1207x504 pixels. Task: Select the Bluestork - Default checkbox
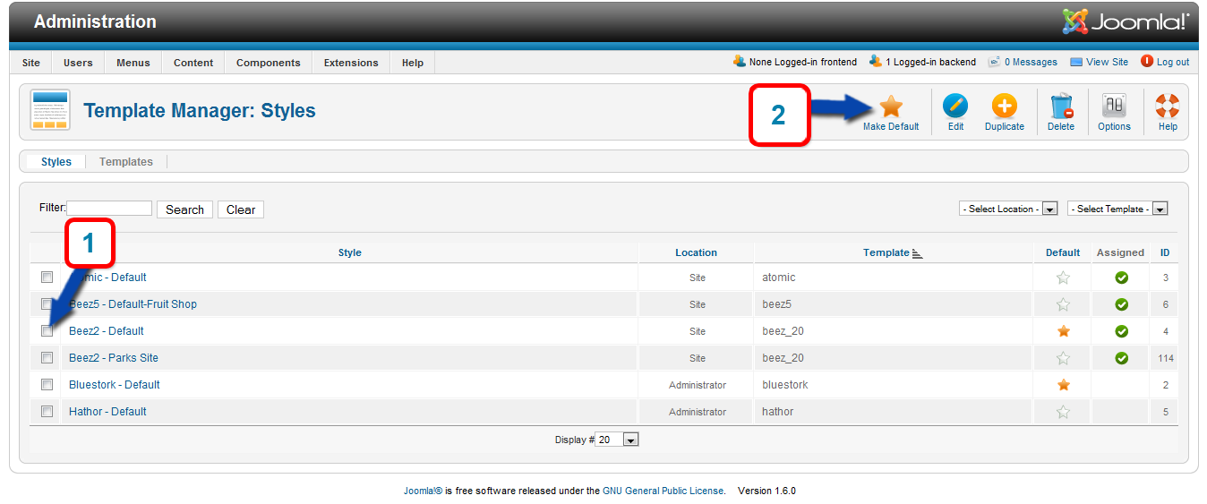[x=47, y=385]
